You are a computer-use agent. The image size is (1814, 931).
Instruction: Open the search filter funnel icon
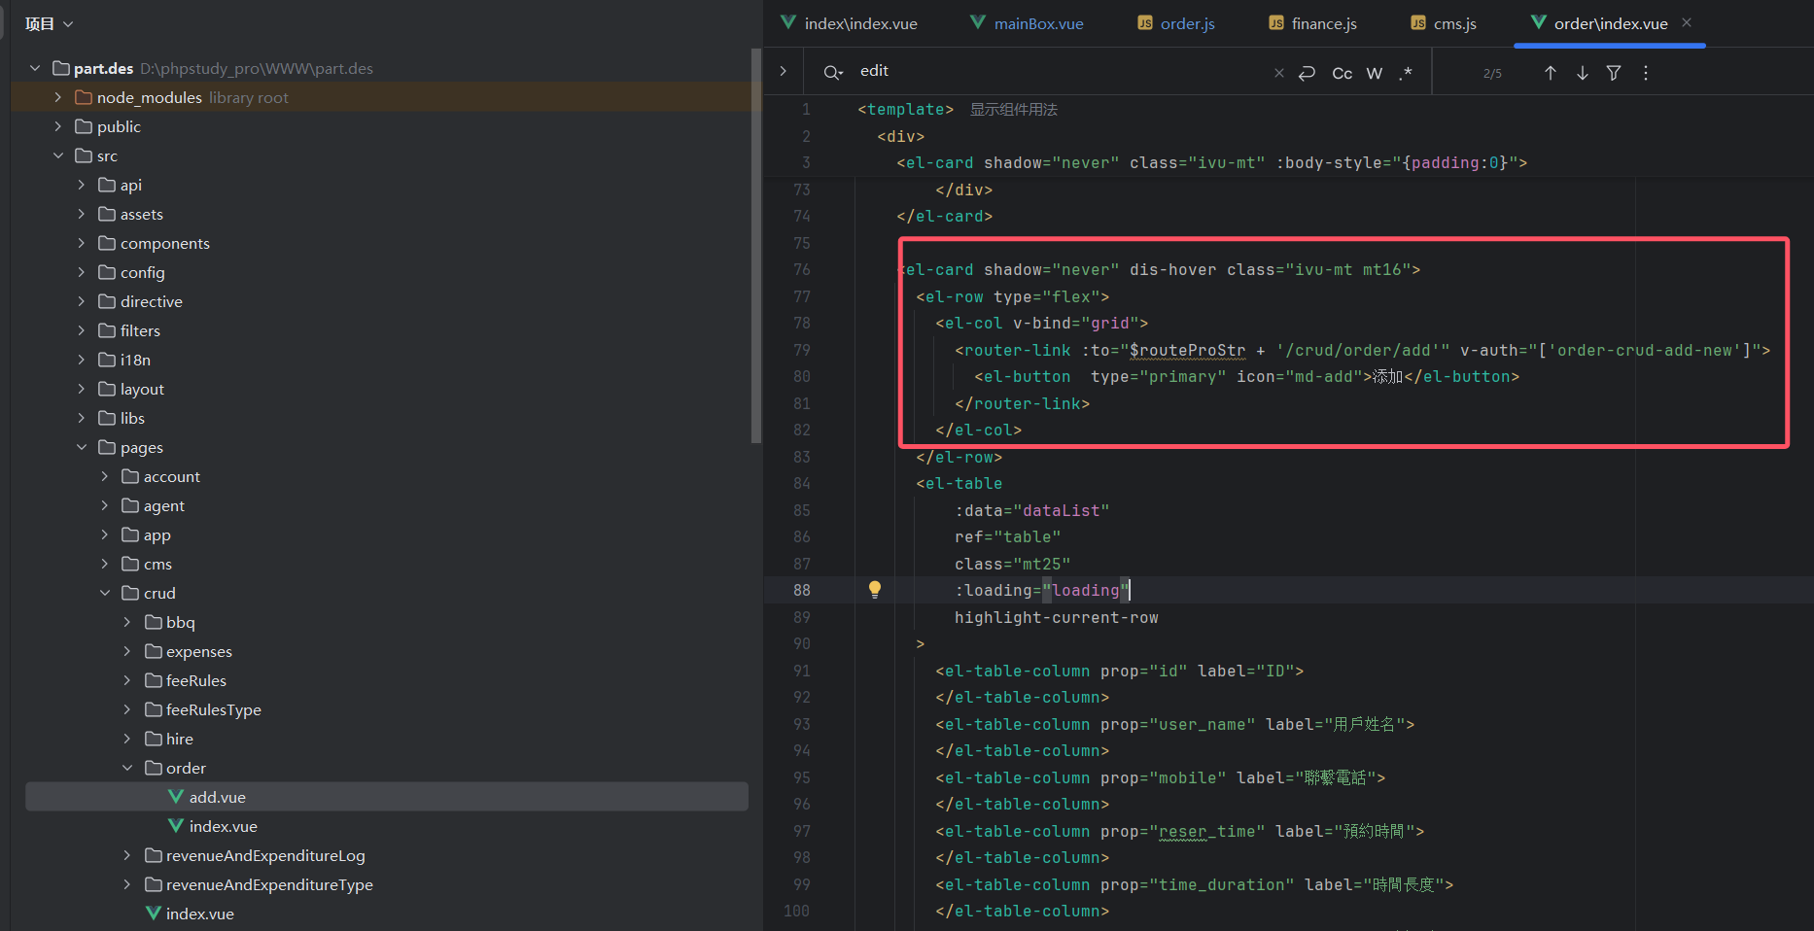click(1614, 73)
